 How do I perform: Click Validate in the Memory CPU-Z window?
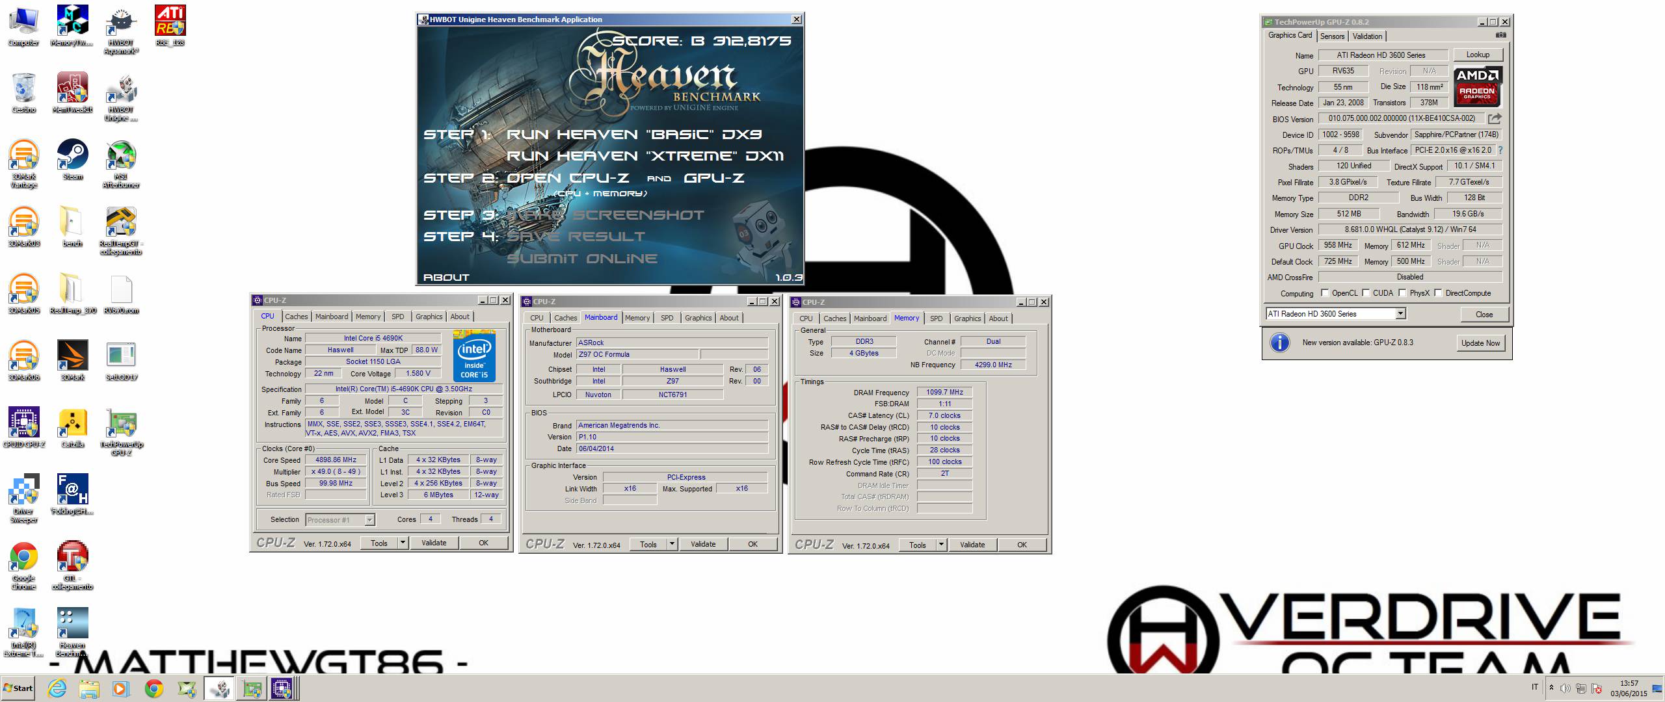972,545
